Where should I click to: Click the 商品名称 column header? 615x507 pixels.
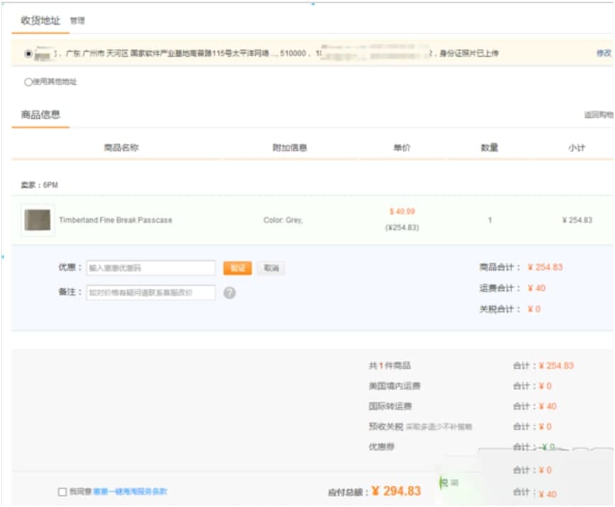pyautogui.click(x=121, y=147)
